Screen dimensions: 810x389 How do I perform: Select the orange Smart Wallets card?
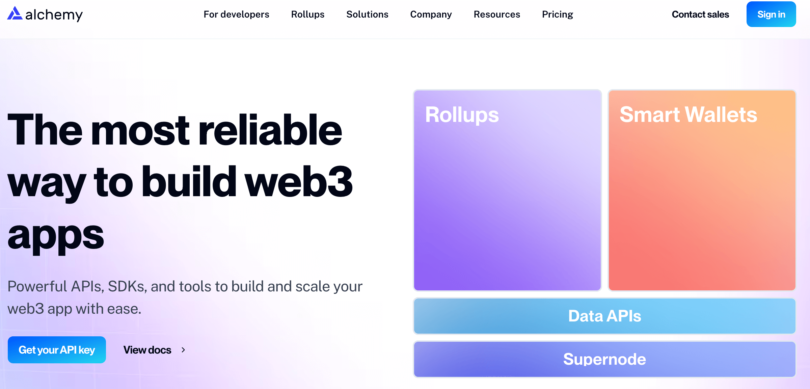pyautogui.click(x=702, y=190)
